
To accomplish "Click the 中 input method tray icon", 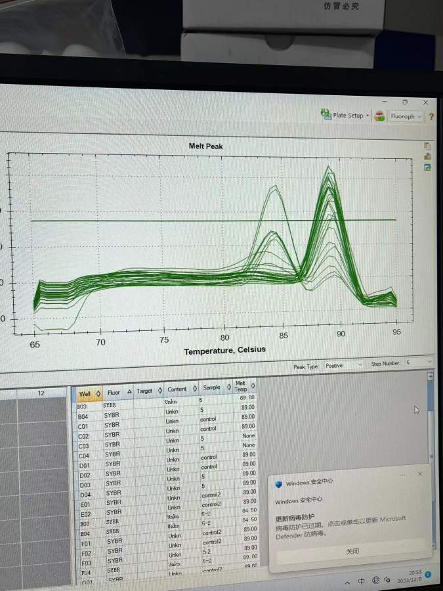I will 362,581.
